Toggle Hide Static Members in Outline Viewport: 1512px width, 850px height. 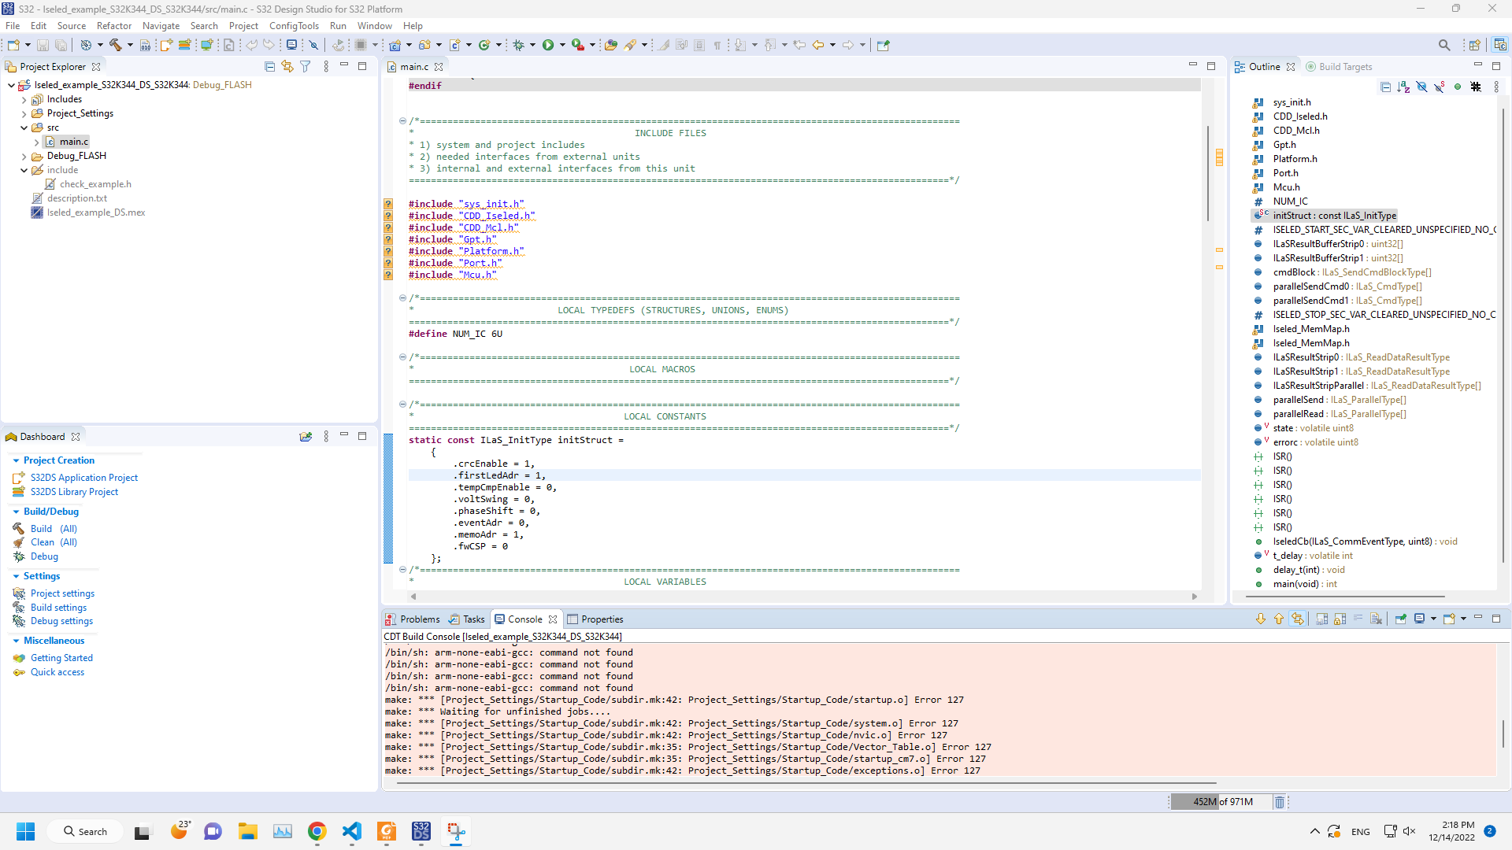click(1440, 87)
